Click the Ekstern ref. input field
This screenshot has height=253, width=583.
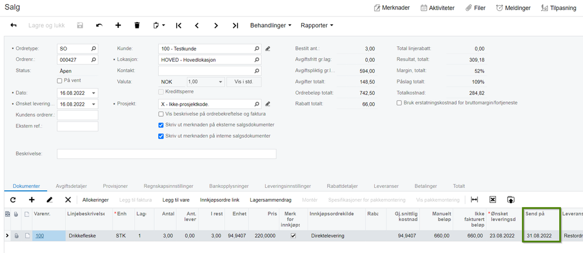click(x=78, y=126)
